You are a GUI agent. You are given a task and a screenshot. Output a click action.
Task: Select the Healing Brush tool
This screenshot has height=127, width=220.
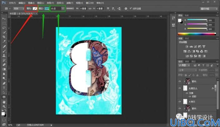click(4, 46)
